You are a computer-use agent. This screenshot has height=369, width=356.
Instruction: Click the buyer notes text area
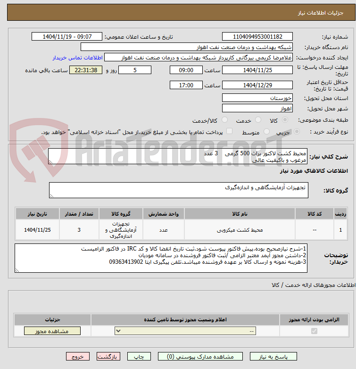pyautogui.click(x=161, y=258)
